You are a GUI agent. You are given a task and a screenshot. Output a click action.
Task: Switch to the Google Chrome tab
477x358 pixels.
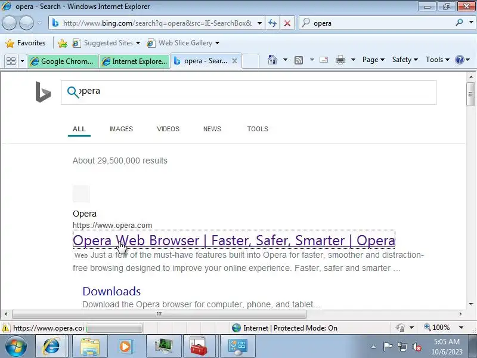click(x=63, y=61)
